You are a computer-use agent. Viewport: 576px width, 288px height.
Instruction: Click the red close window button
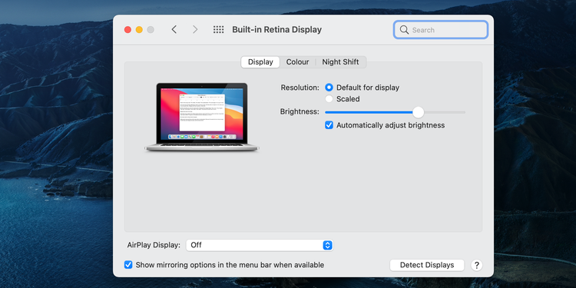point(127,30)
